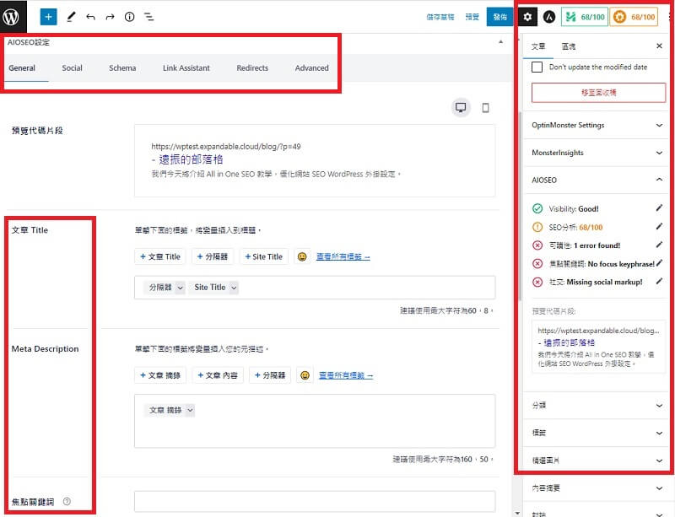Switch to mobile snippet preview

[486, 107]
